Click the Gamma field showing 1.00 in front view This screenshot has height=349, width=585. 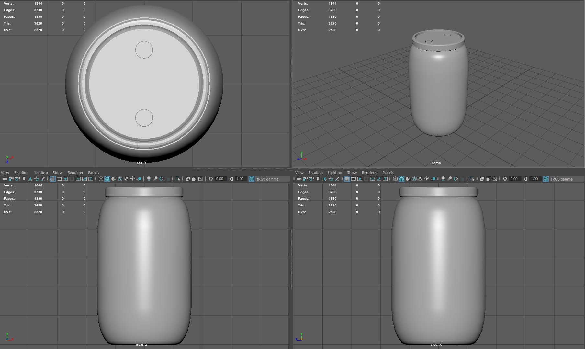click(x=241, y=179)
